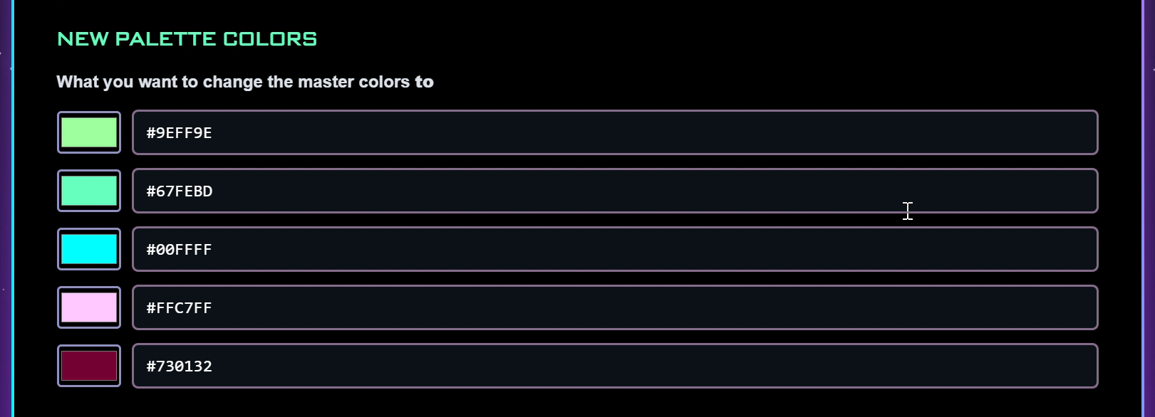The image size is (1155, 417).
Task: Edit the last palette hex code field
Action: click(x=614, y=366)
